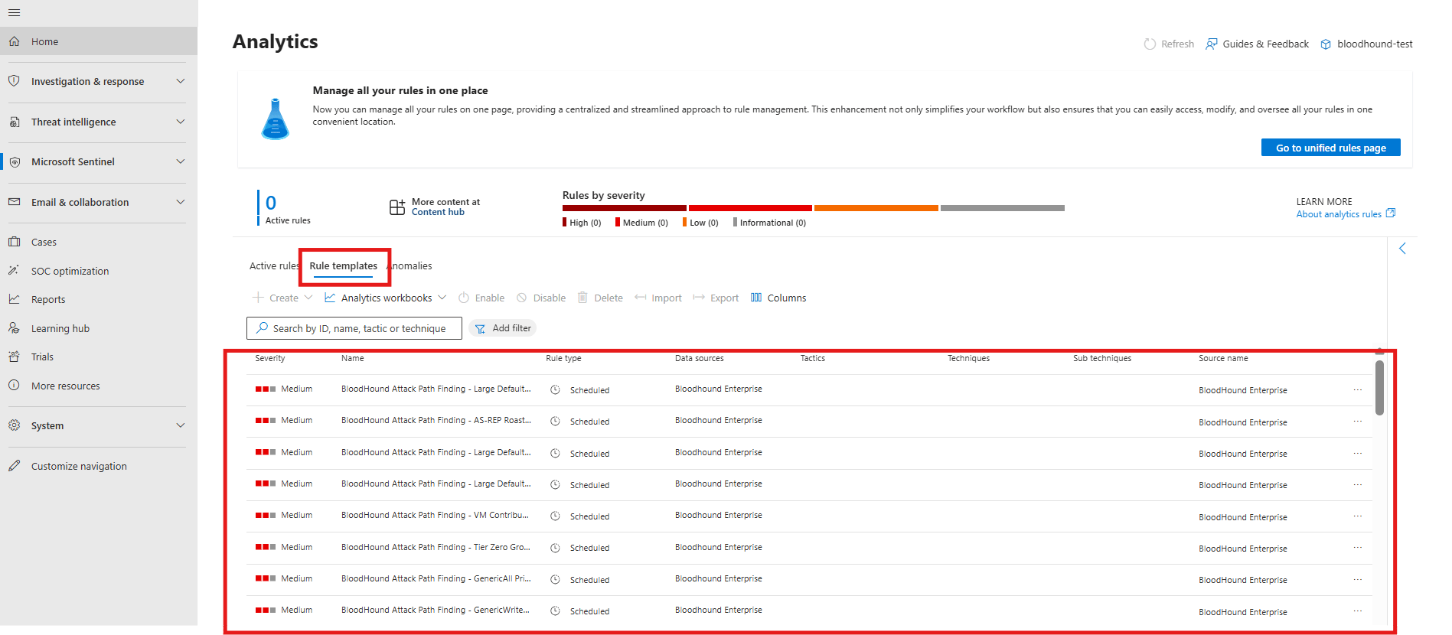The height and width of the screenshot is (635, 1452).
Task: Open more options for AS-REP Roast row
Action: coord(1358,422)
